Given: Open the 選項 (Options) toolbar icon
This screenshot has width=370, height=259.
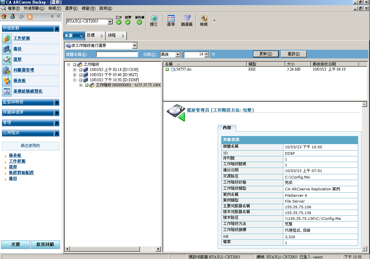Looking at the screenshot, I should point(171,19).
